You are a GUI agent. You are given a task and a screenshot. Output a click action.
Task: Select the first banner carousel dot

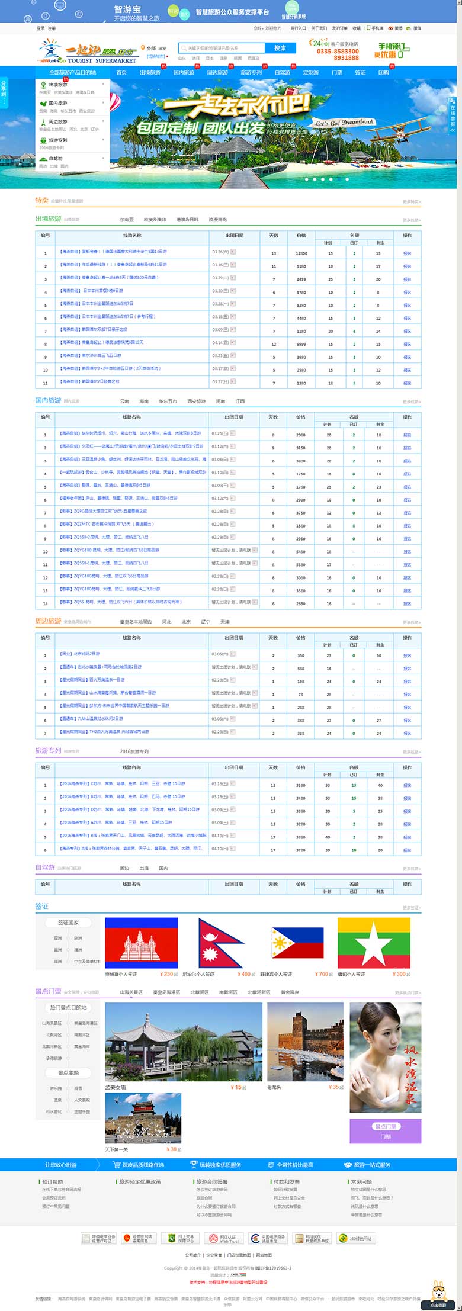[306, 179]
